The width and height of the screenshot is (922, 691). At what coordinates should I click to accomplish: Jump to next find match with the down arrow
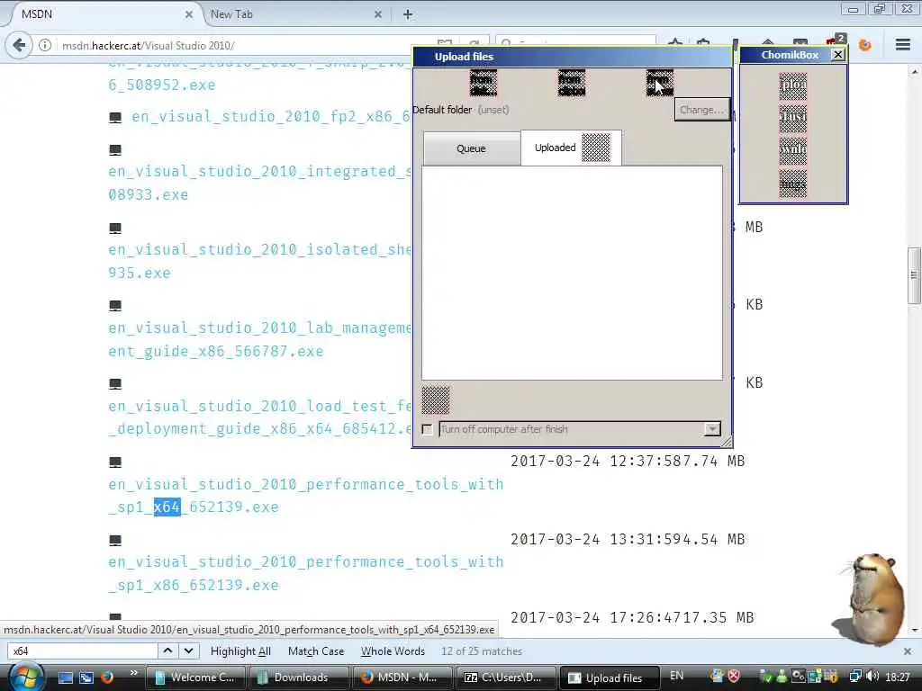click(188, 651)
